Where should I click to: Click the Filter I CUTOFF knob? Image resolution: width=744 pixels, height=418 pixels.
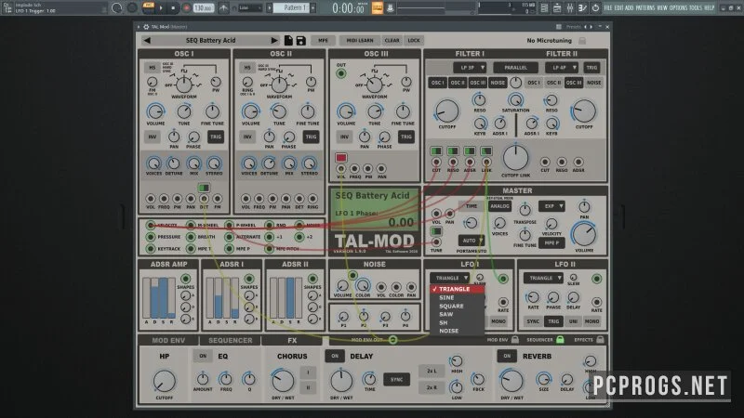[447, 111]
